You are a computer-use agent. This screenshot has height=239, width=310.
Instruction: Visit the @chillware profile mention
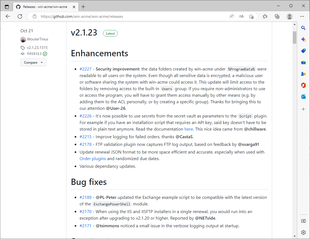(255, 129)
